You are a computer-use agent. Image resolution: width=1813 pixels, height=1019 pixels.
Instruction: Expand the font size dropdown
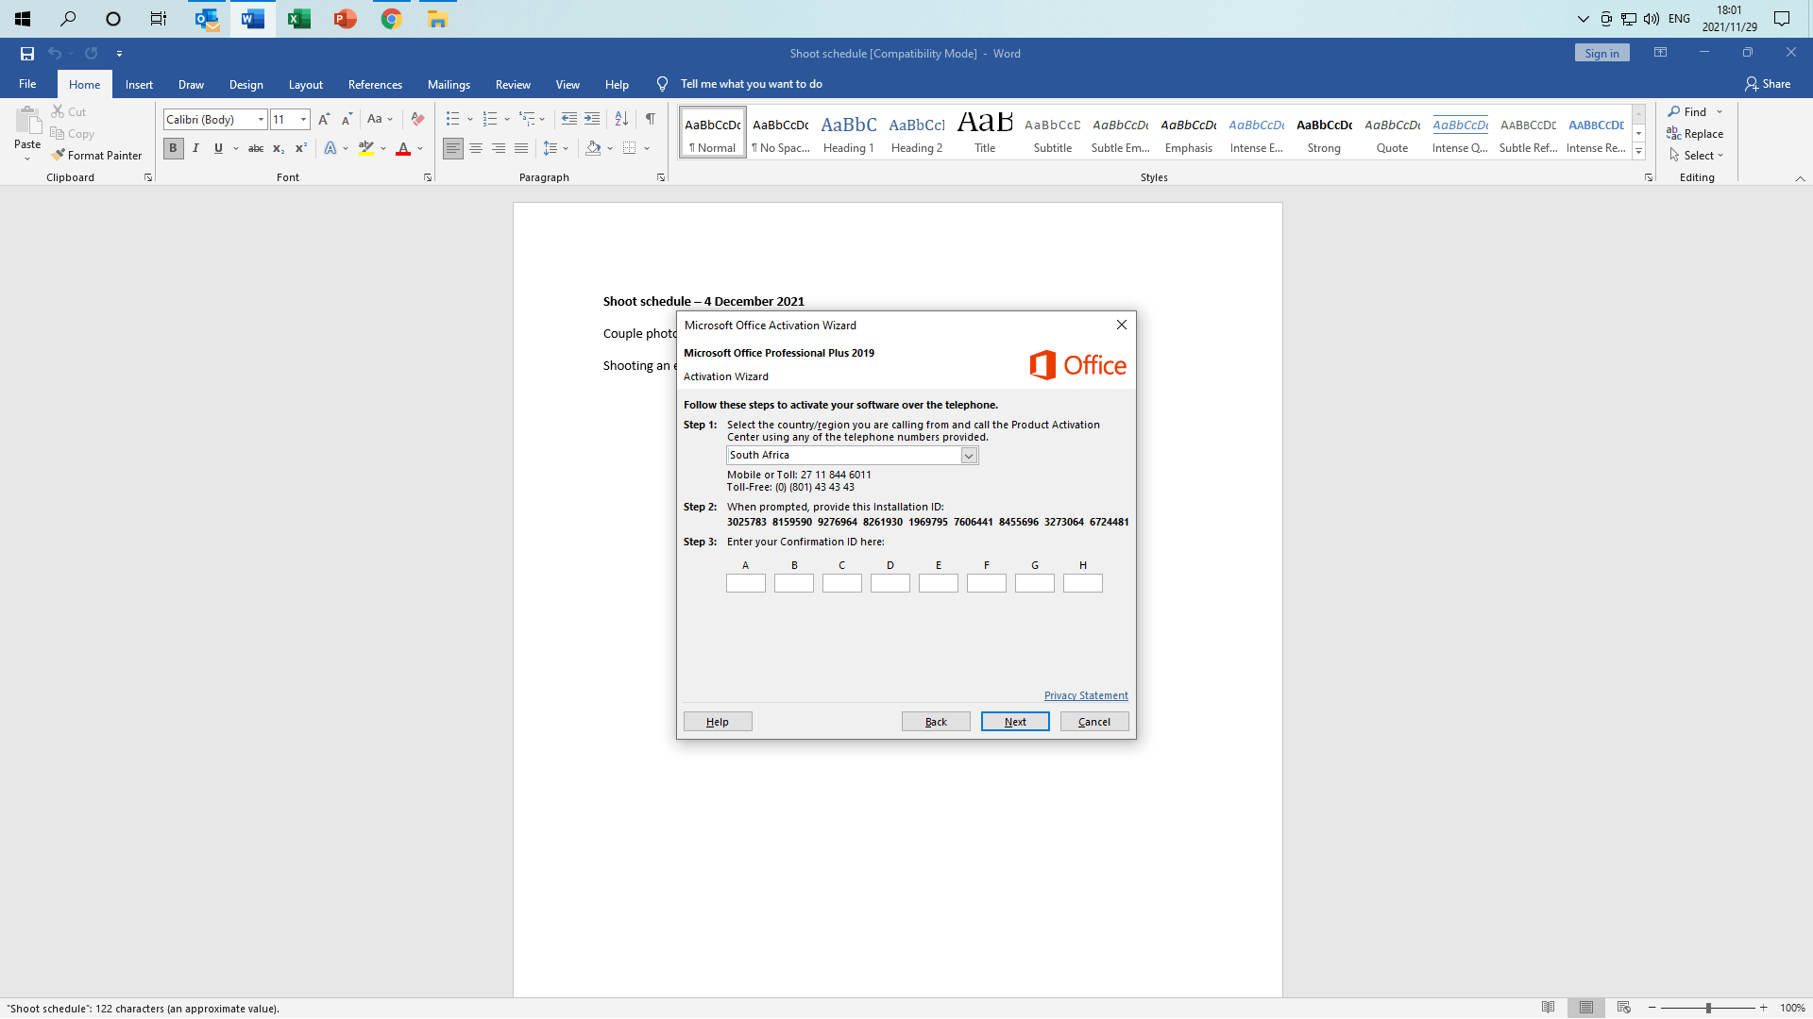tap(303, 120)
